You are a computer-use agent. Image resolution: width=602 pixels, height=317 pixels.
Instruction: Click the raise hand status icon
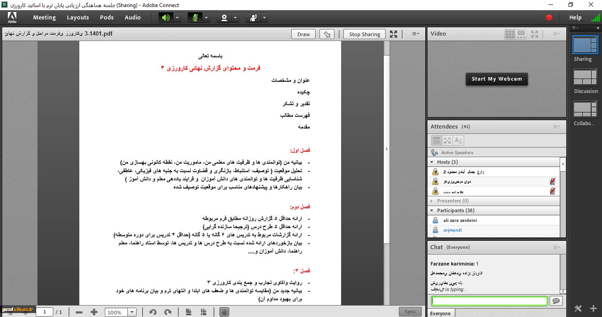(253, 18)
